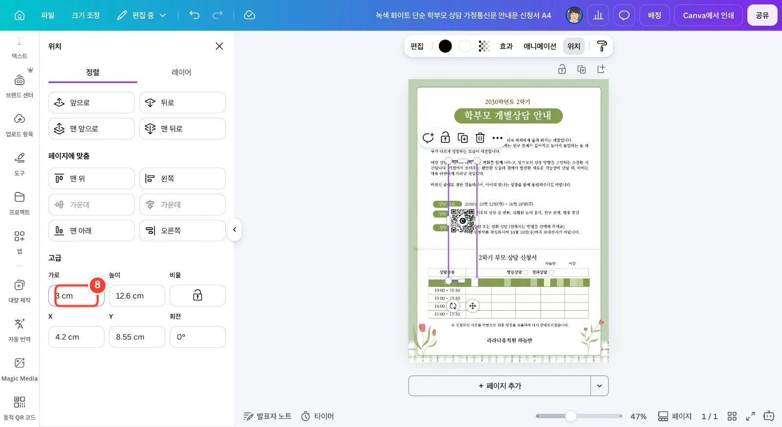
Task: Align element to 왼쪽 of page
Action: [182, 178]
